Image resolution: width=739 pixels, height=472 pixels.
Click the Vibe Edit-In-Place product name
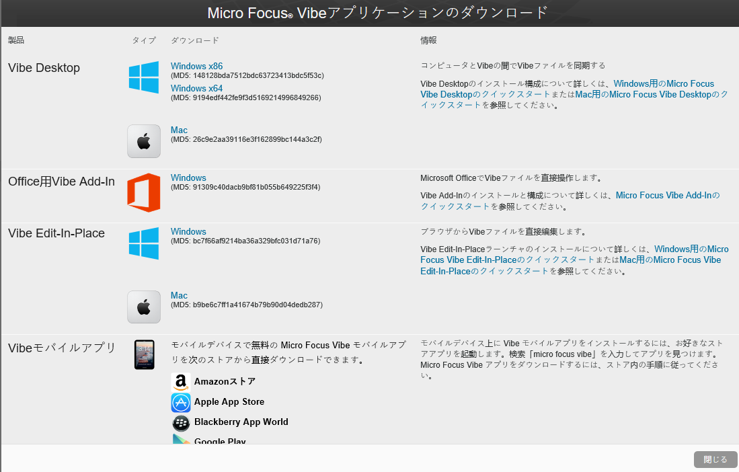click(56, 233)
